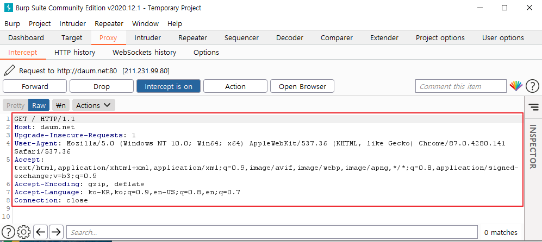Click the User-Agent header line
The width and height of the screenshot is (542, 242).
(x=260, y=147)
